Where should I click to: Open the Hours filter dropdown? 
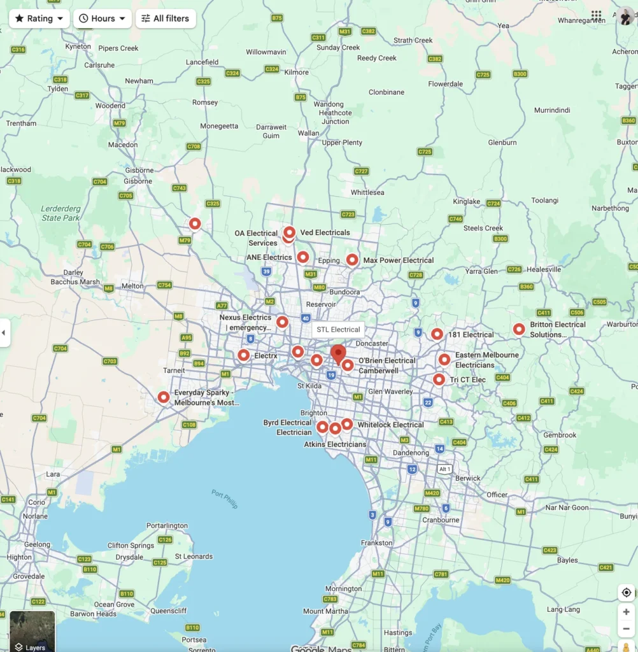point(103,18)
